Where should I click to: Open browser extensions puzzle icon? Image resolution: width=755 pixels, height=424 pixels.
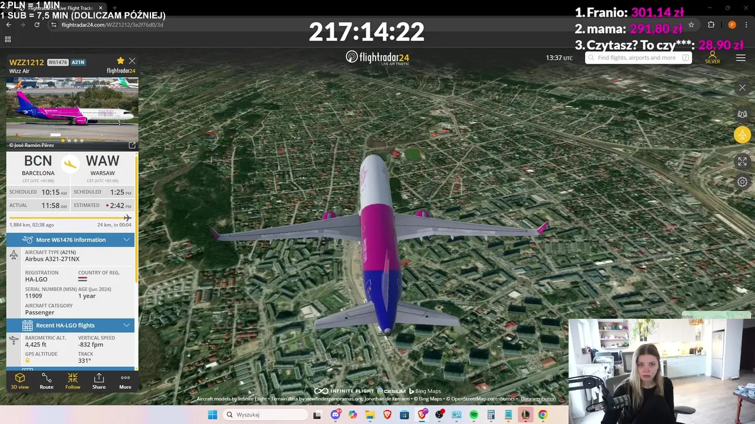(x=711, y=25)
